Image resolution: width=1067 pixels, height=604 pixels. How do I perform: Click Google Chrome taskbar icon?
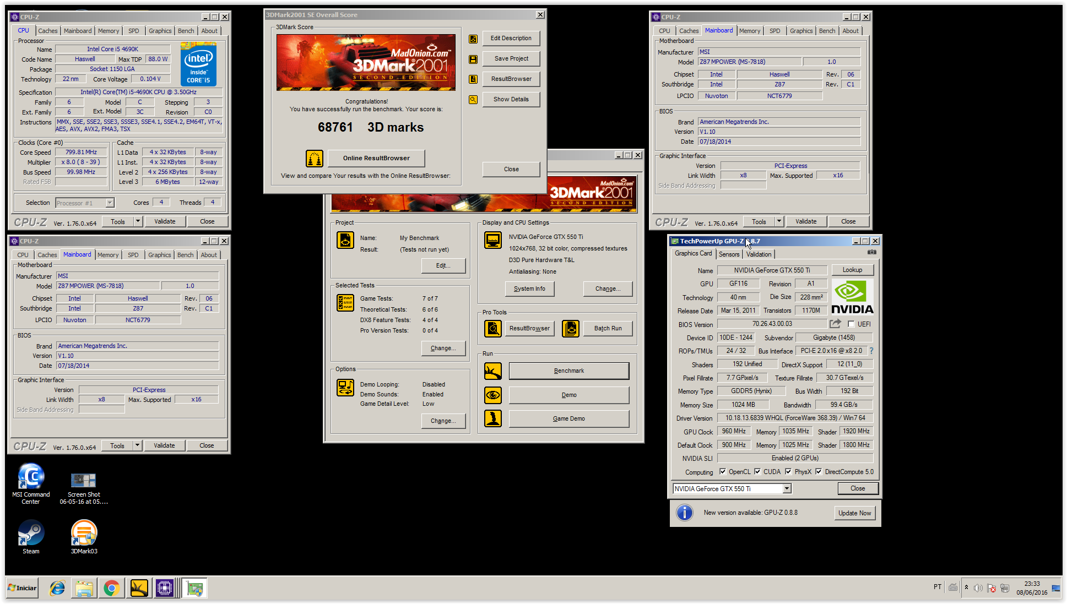point(111,589)
